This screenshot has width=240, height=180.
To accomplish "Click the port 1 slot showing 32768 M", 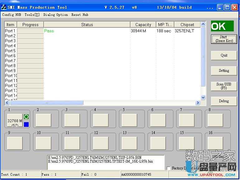I will (15, 120).
